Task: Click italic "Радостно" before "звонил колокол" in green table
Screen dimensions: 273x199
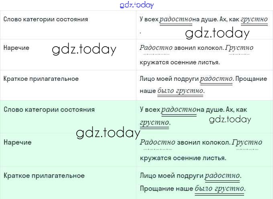Action: coord(157,142)
